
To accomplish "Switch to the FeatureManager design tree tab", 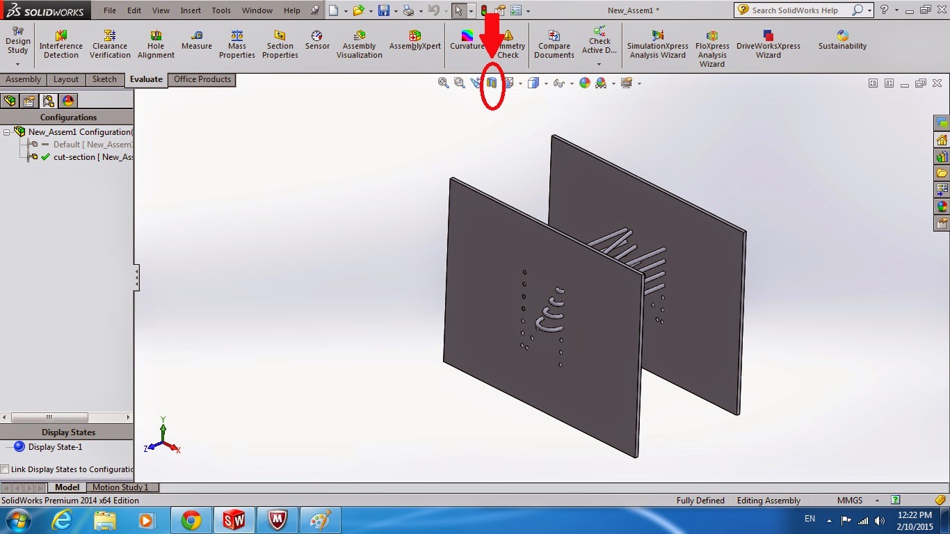I will coord(10,101).
